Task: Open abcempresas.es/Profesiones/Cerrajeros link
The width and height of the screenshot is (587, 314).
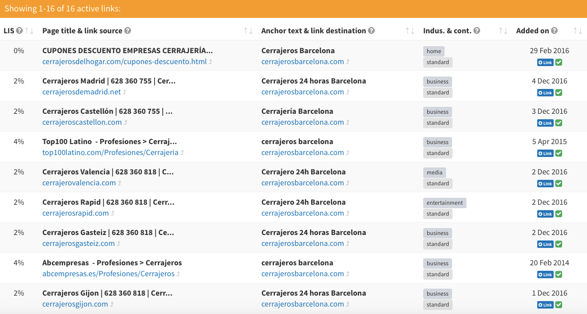Action: (x=108, y=274)
